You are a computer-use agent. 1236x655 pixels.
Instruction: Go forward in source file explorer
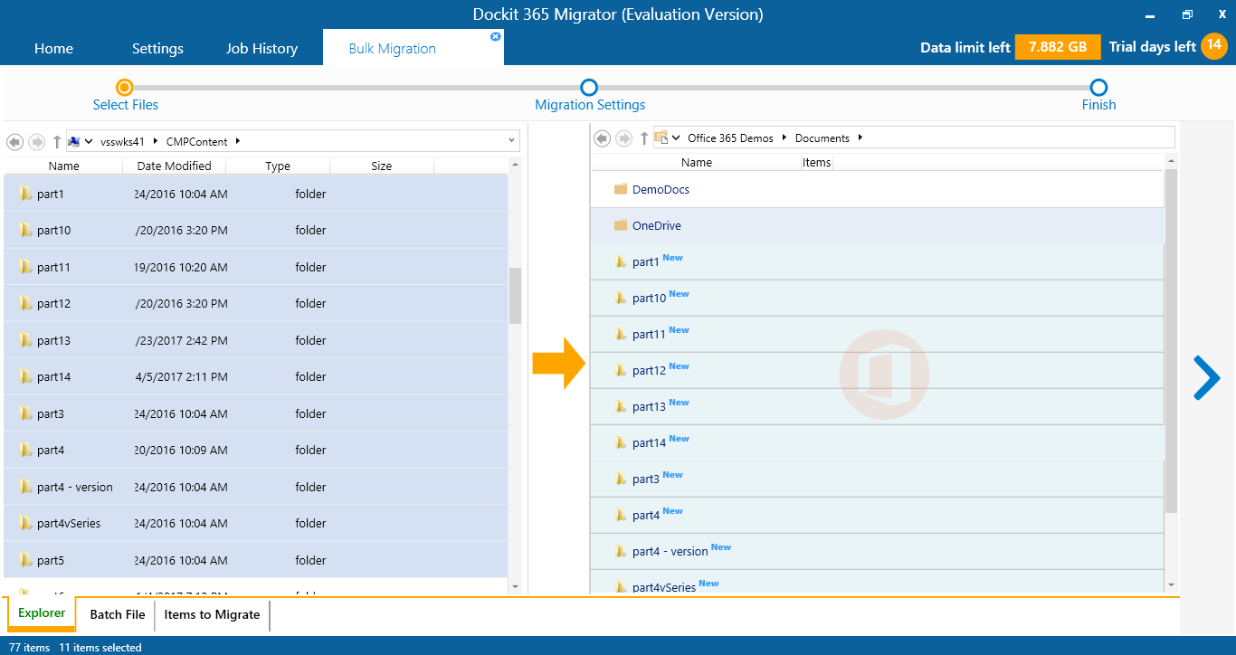(x=36, y=141)
